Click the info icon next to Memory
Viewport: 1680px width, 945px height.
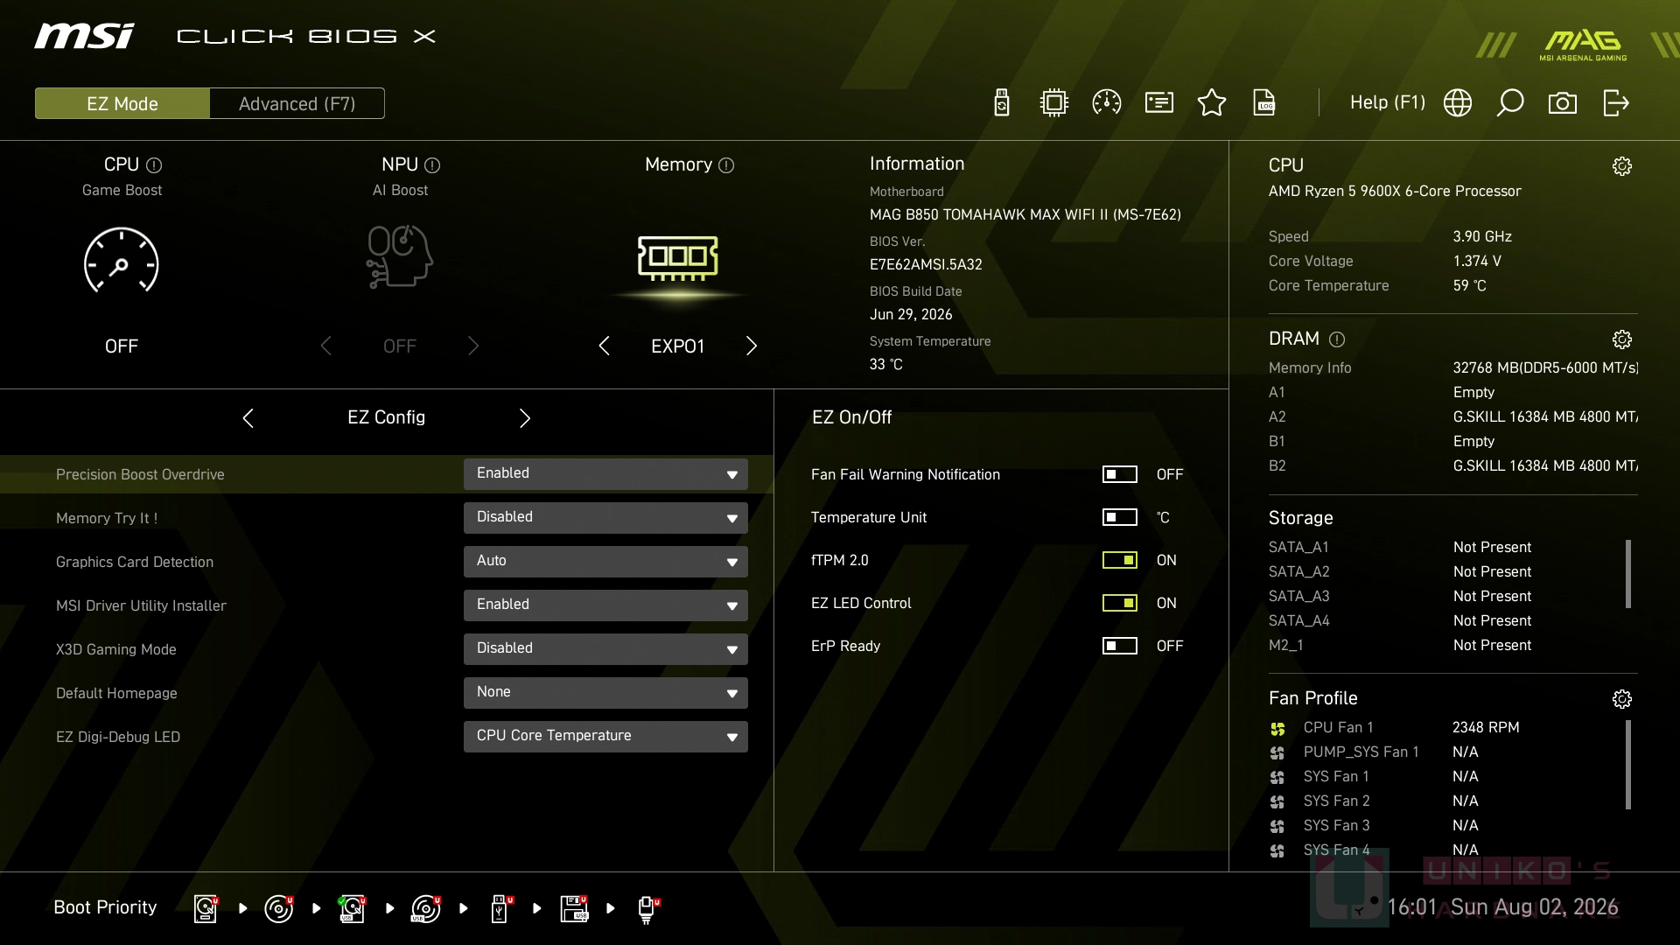tap(726, 165)
